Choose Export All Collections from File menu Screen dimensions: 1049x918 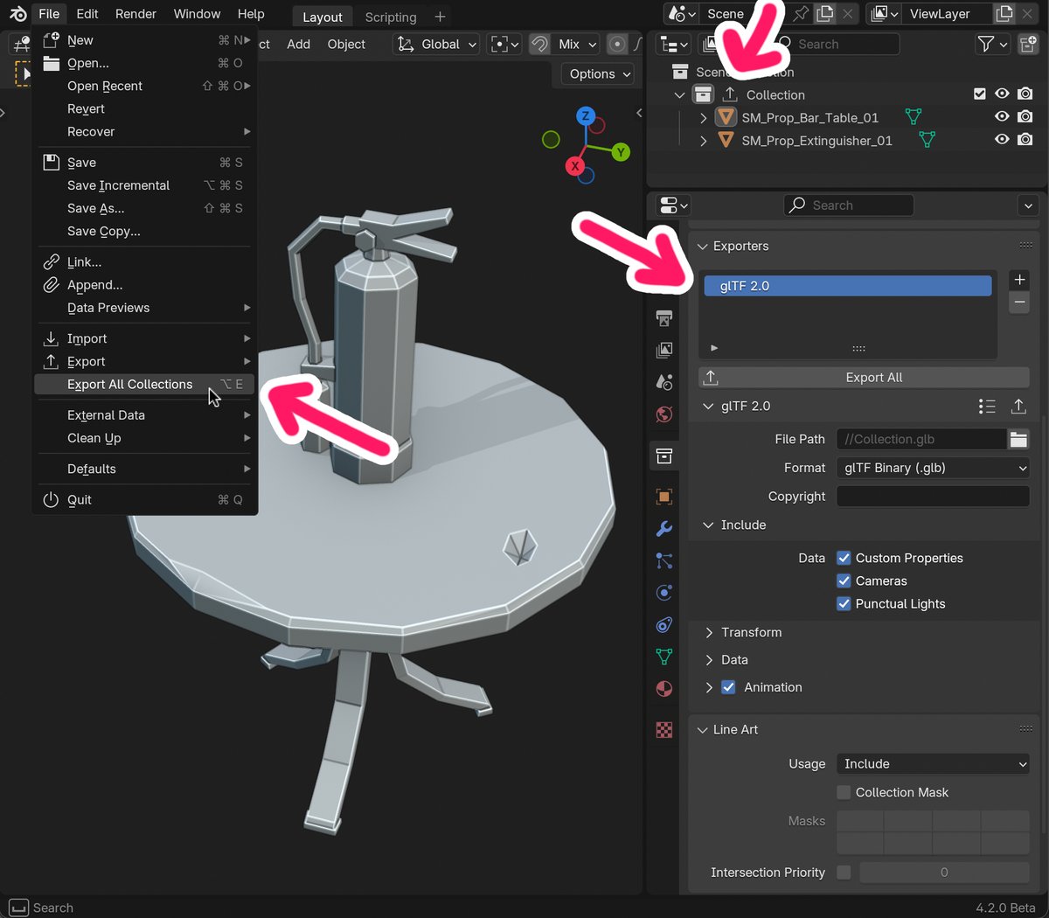tap(129, 384)
